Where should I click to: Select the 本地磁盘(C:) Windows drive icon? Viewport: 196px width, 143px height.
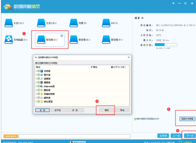tap(8, 39)
